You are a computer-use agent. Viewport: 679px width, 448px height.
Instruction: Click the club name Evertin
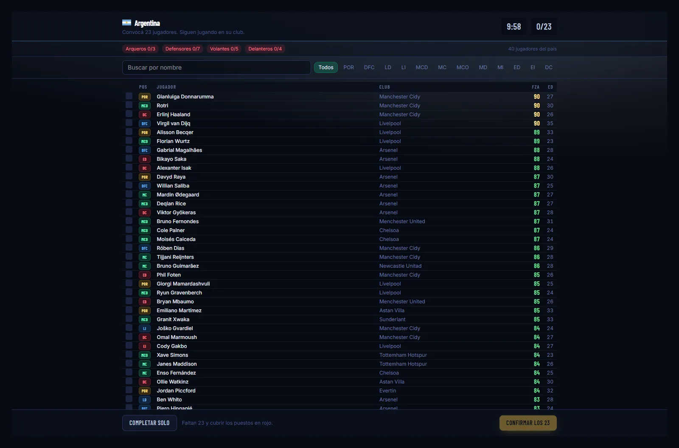(388, 391)
